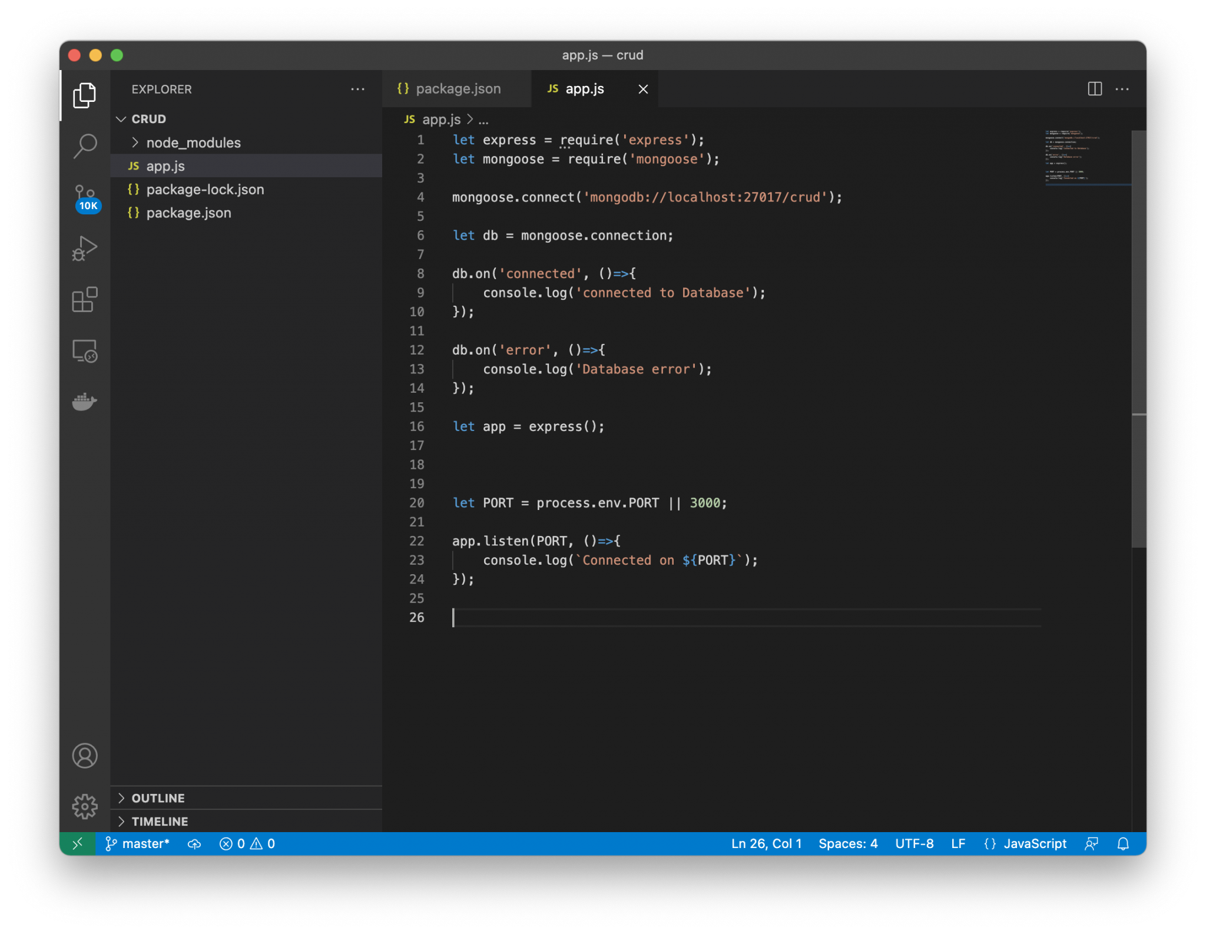Viewport: 1206px width, 934px height.
Task: Open the notifications bell
Action: 1122,843
